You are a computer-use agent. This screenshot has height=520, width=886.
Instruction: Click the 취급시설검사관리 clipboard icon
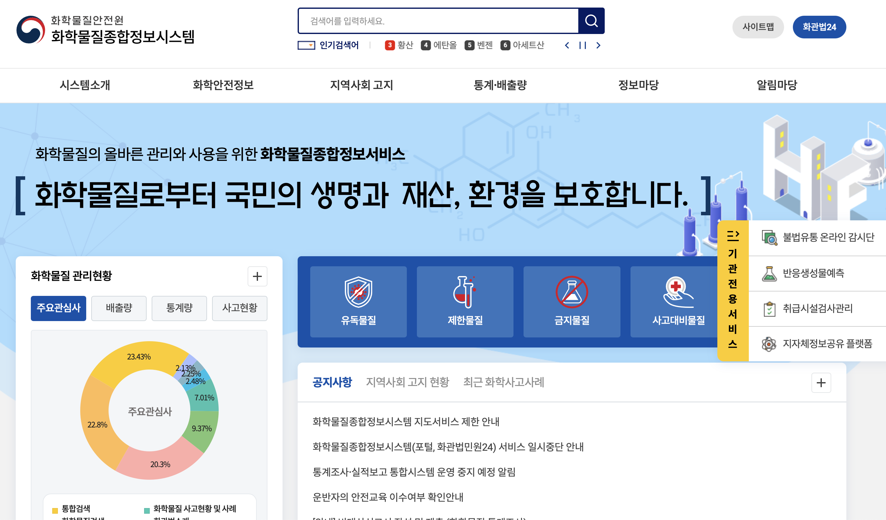tap(769, 309)
